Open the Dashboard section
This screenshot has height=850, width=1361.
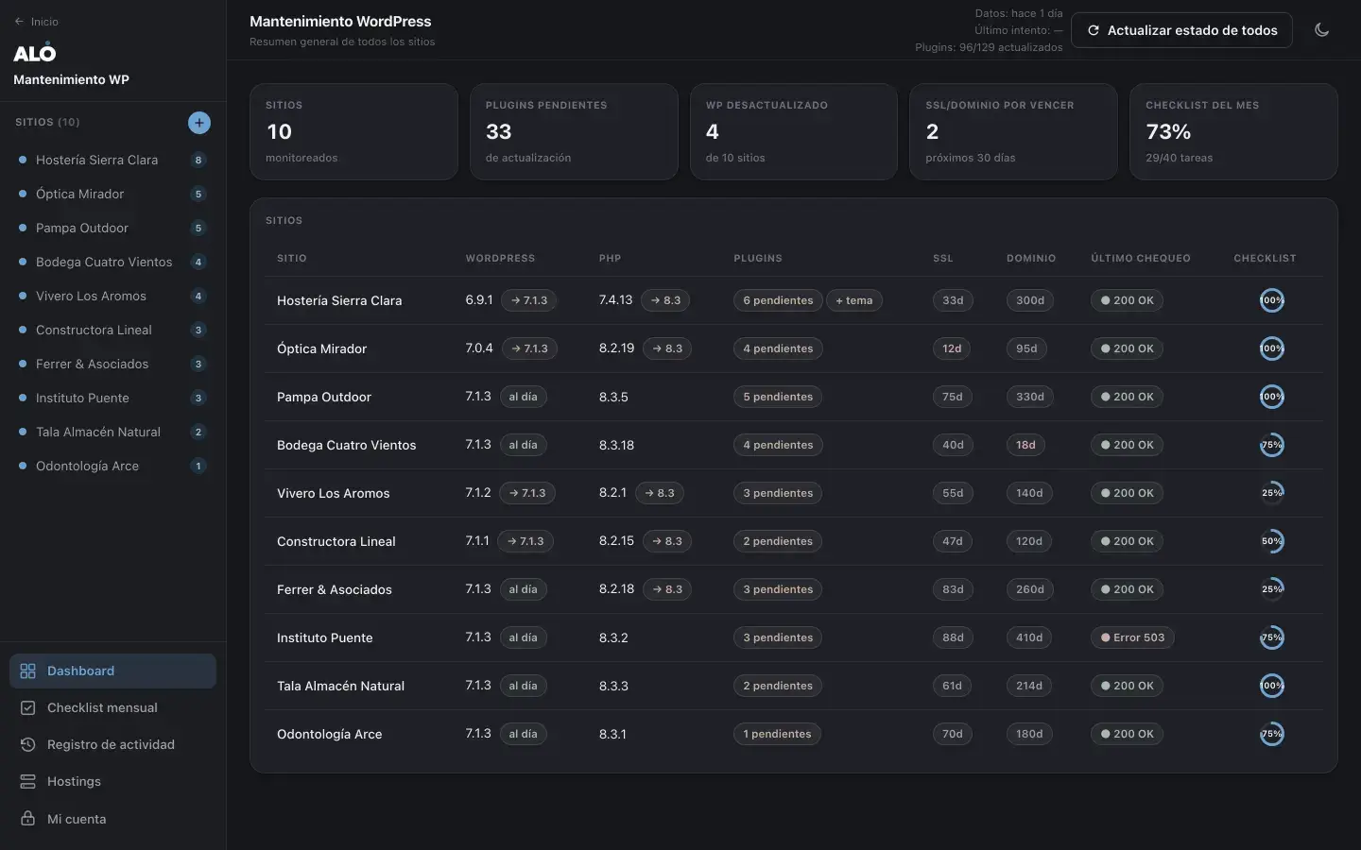[x=112, y=671]
